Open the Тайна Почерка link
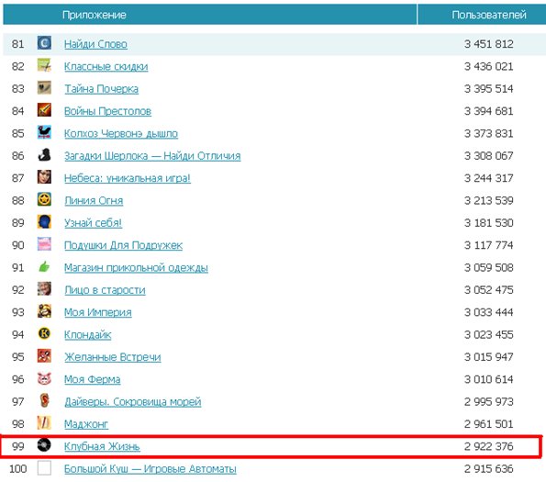546x482 pixels. (101, 89)
